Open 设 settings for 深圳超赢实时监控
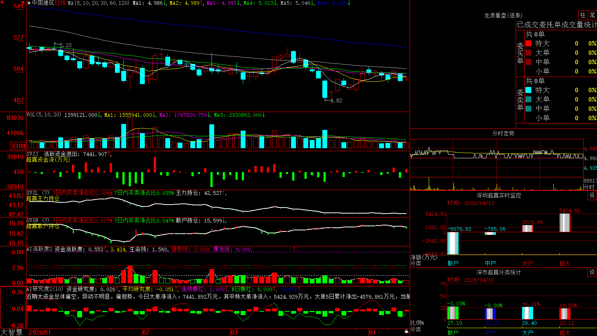This screenshot has height=336, width=597. pyautogui.click(x=592, y=195)
